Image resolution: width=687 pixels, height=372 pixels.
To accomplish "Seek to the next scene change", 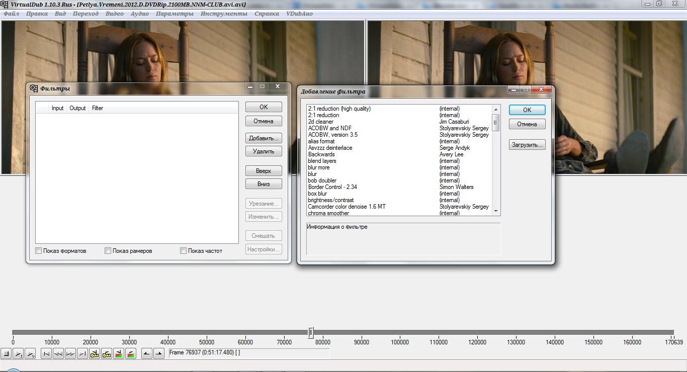I will click(x=131, y=353).
